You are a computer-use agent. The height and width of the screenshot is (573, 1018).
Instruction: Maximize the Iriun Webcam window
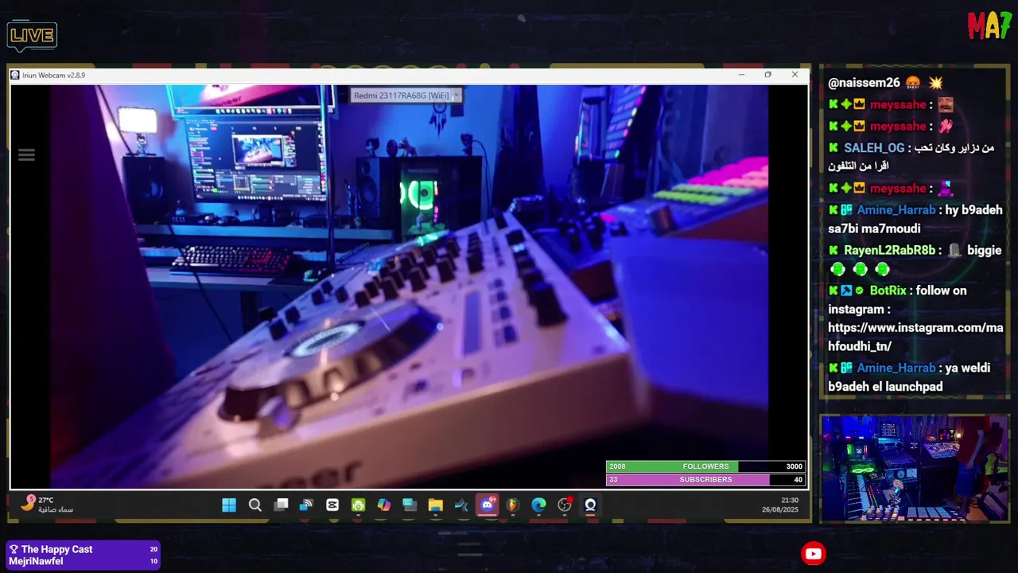point(767,75)
